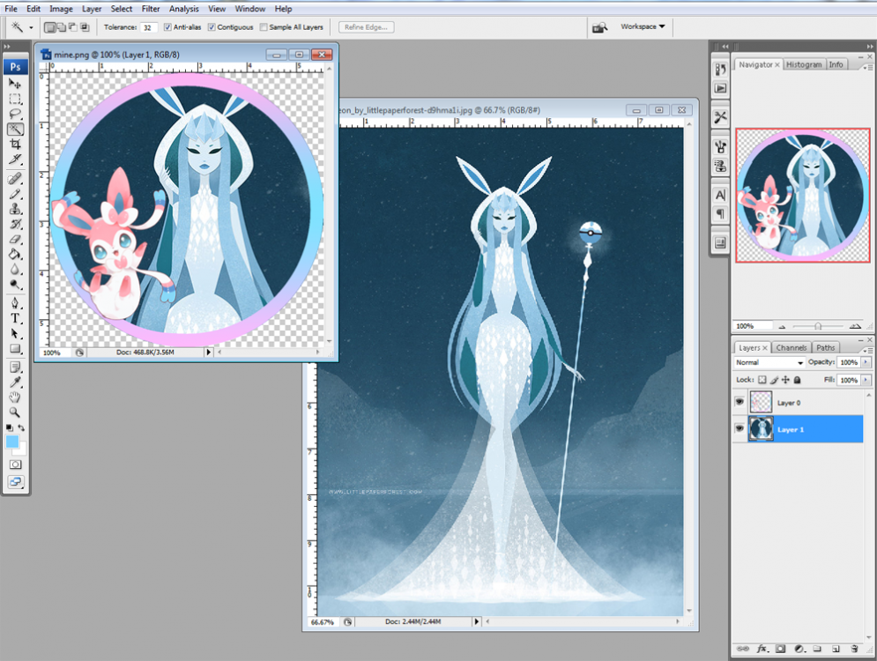Open the blend mode Normal dropdown

[x=769, y=362]
